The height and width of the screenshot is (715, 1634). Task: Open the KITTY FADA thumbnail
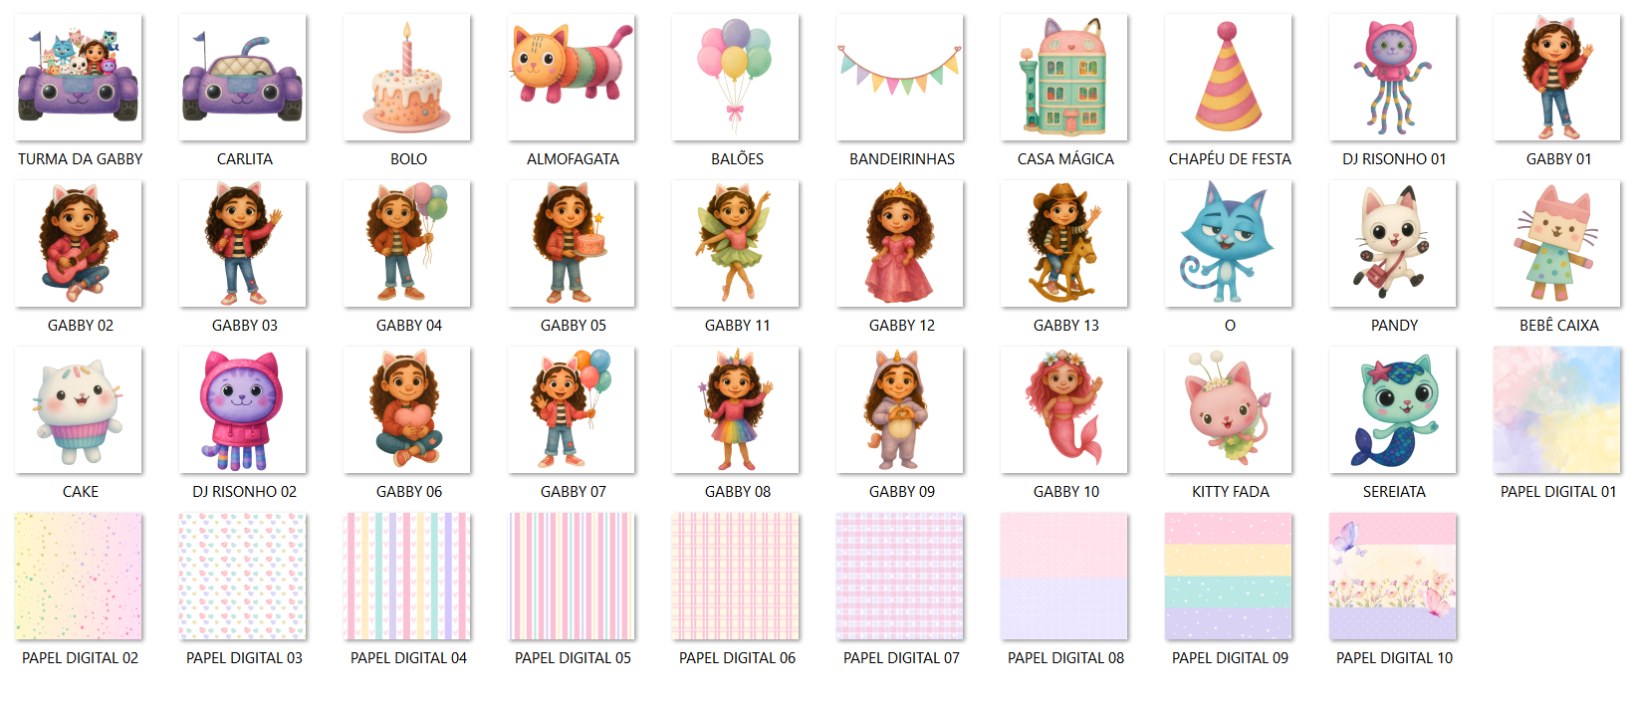pyautogui.click(x=1229, y=410)
